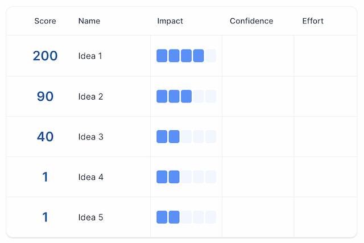This screenshot has height=243, width=364.
Task: Set Idea 4 impact to five blocks
Action: coord(210,177)
